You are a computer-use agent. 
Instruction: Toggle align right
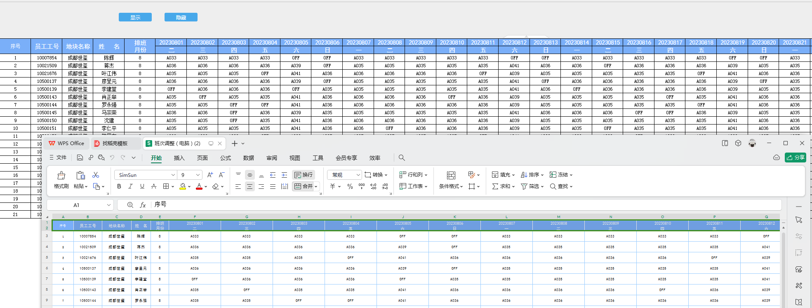click(x=261, y=186)
